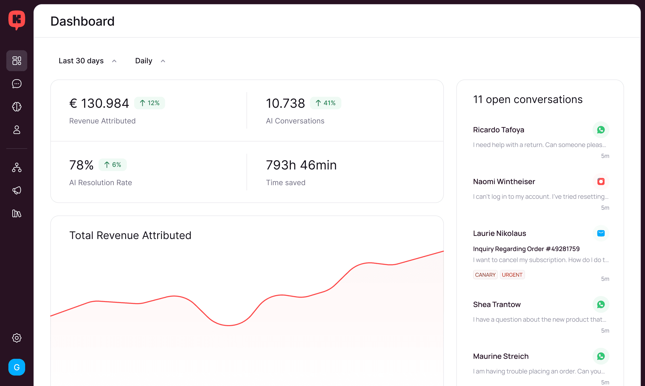The width and height of the screenshot is (645, 386).
Task: Select the Revenue Attributed stat card
Action: [149, 110]
